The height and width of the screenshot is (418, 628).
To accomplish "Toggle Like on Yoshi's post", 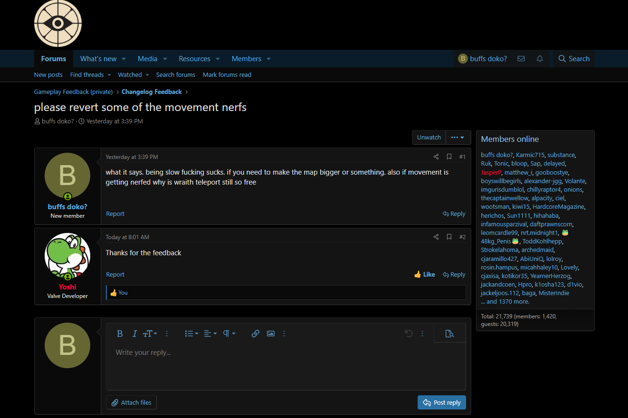I will coord(424,274).
